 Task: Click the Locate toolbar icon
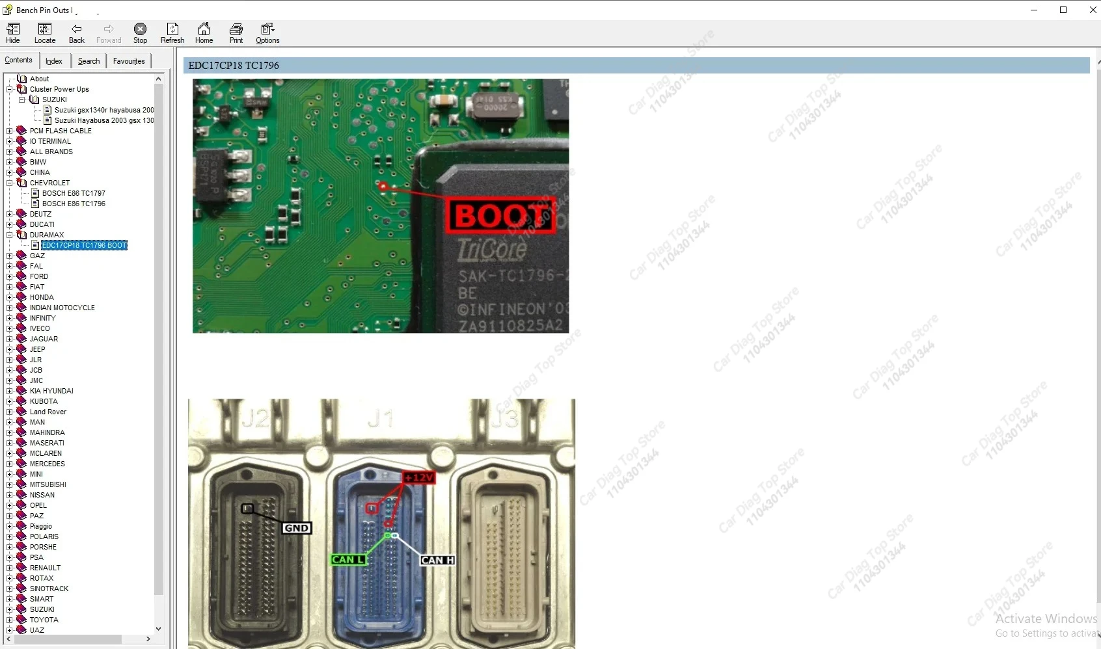coord(44,33)
